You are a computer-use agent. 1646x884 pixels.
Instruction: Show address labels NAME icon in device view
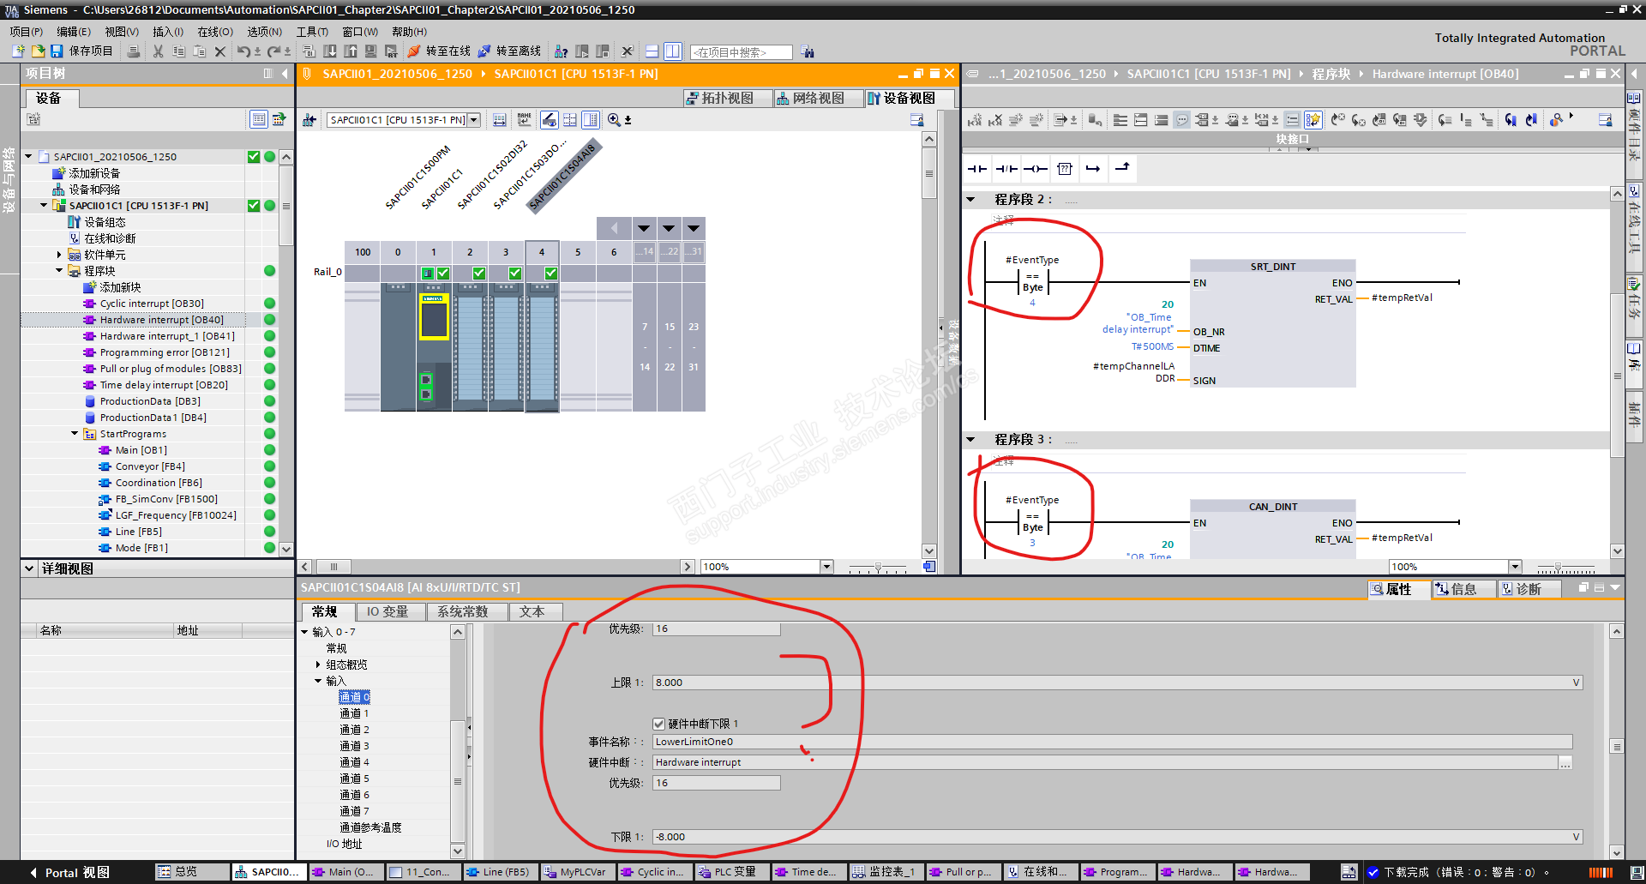click(x=525, y=120)
